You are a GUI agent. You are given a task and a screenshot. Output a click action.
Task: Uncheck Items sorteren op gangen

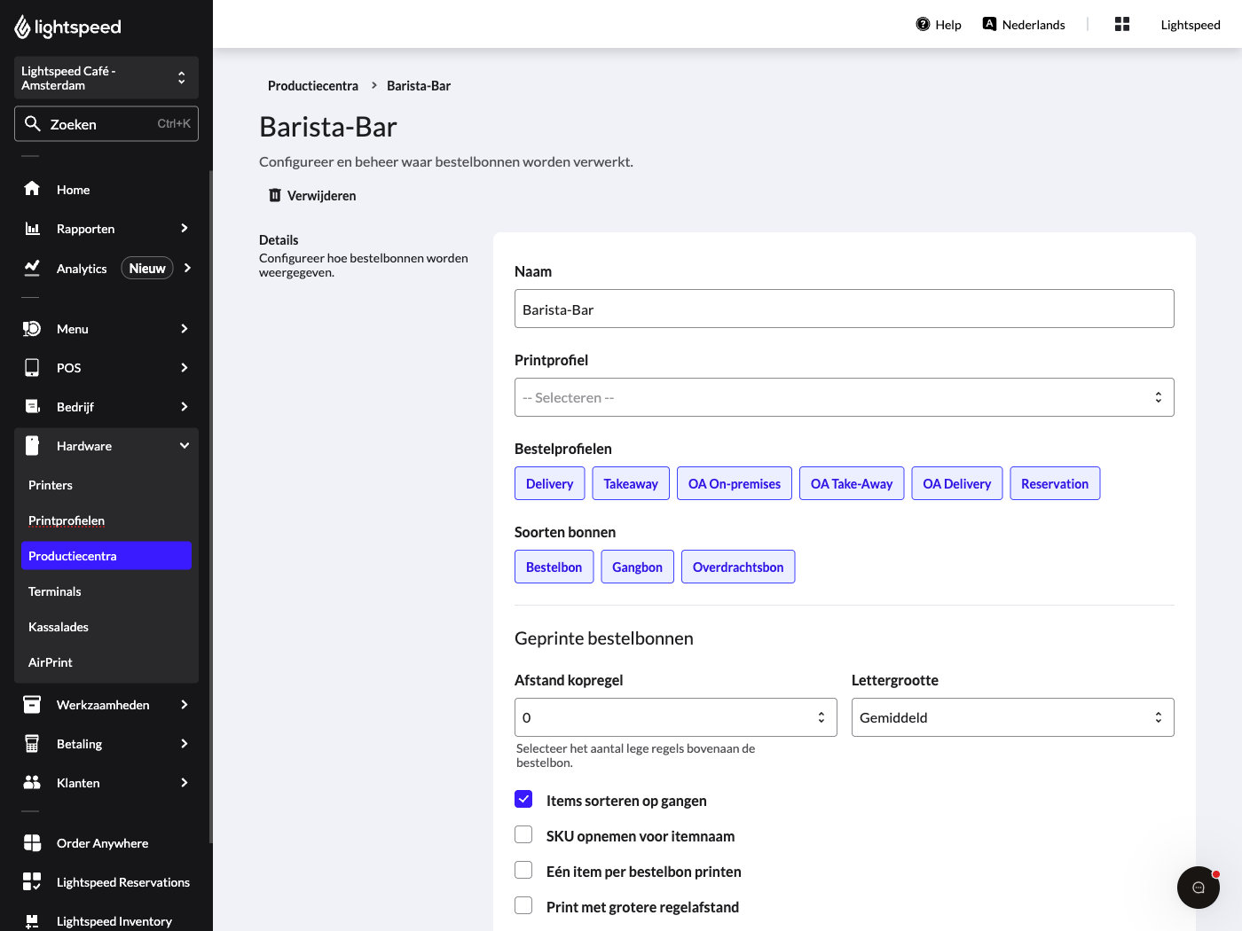523,799
